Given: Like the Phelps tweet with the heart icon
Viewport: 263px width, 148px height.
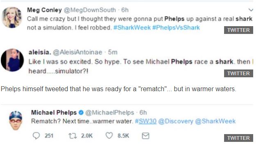Looking at the screenshot, I should pos(109,135).
